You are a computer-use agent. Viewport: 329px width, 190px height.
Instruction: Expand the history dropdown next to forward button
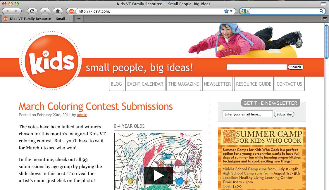[23, 11]
